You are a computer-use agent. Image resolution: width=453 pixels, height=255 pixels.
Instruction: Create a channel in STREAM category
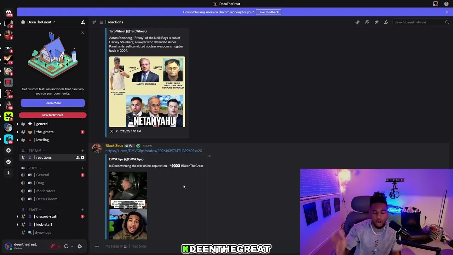[82, 151]
